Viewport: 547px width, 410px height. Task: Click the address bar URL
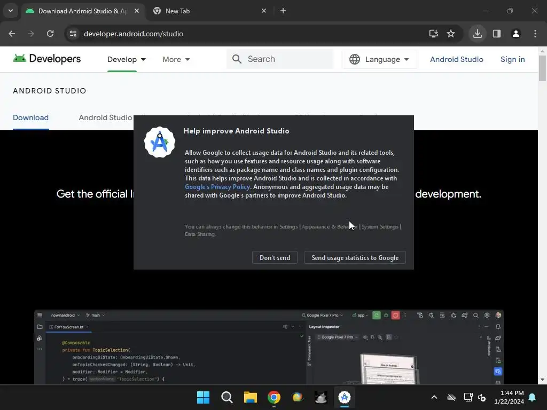134,34
